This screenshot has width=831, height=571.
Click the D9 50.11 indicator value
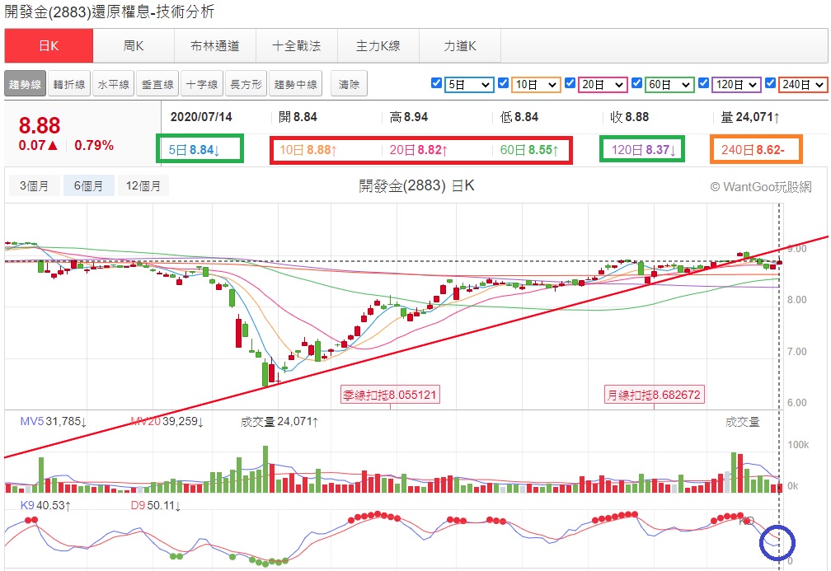[x=156, y=505]
